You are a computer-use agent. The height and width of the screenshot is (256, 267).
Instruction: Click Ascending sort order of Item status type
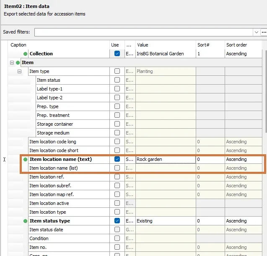click(244, 221)
